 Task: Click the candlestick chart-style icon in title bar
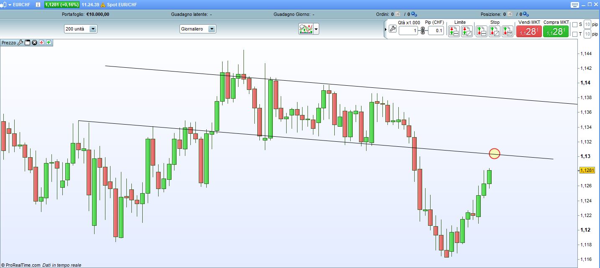click(3, 5)
